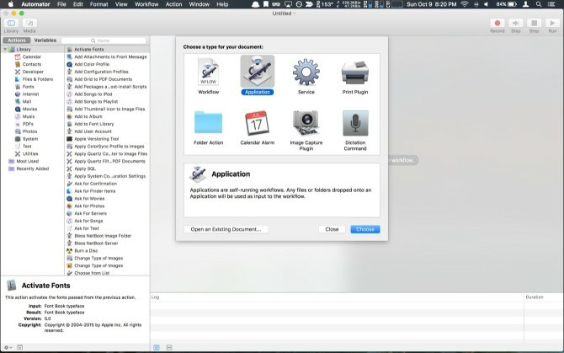Toggle the description pane hide button
The height and width of the screenshot is (353, 564).
20,348
